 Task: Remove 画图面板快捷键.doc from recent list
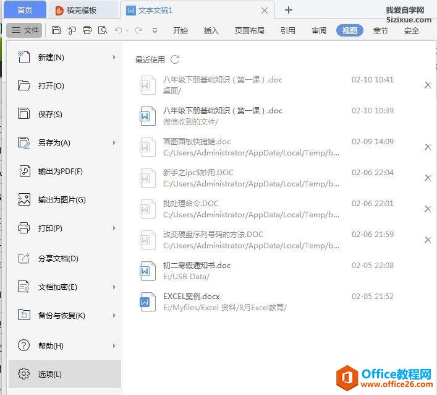pyautogui.click(x=428, y=147)
